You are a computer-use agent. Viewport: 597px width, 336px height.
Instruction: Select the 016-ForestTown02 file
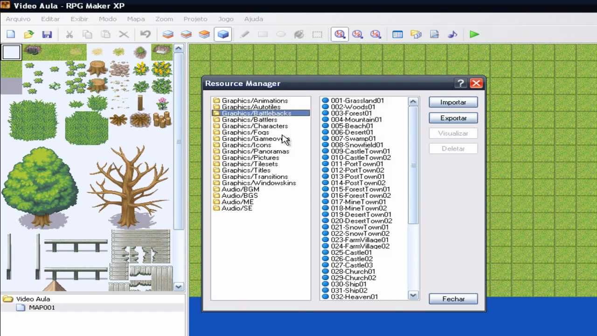coord(361,196)
